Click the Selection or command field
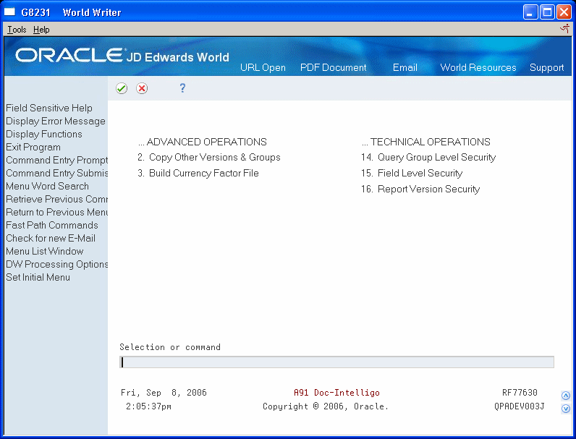 [336, 362]
